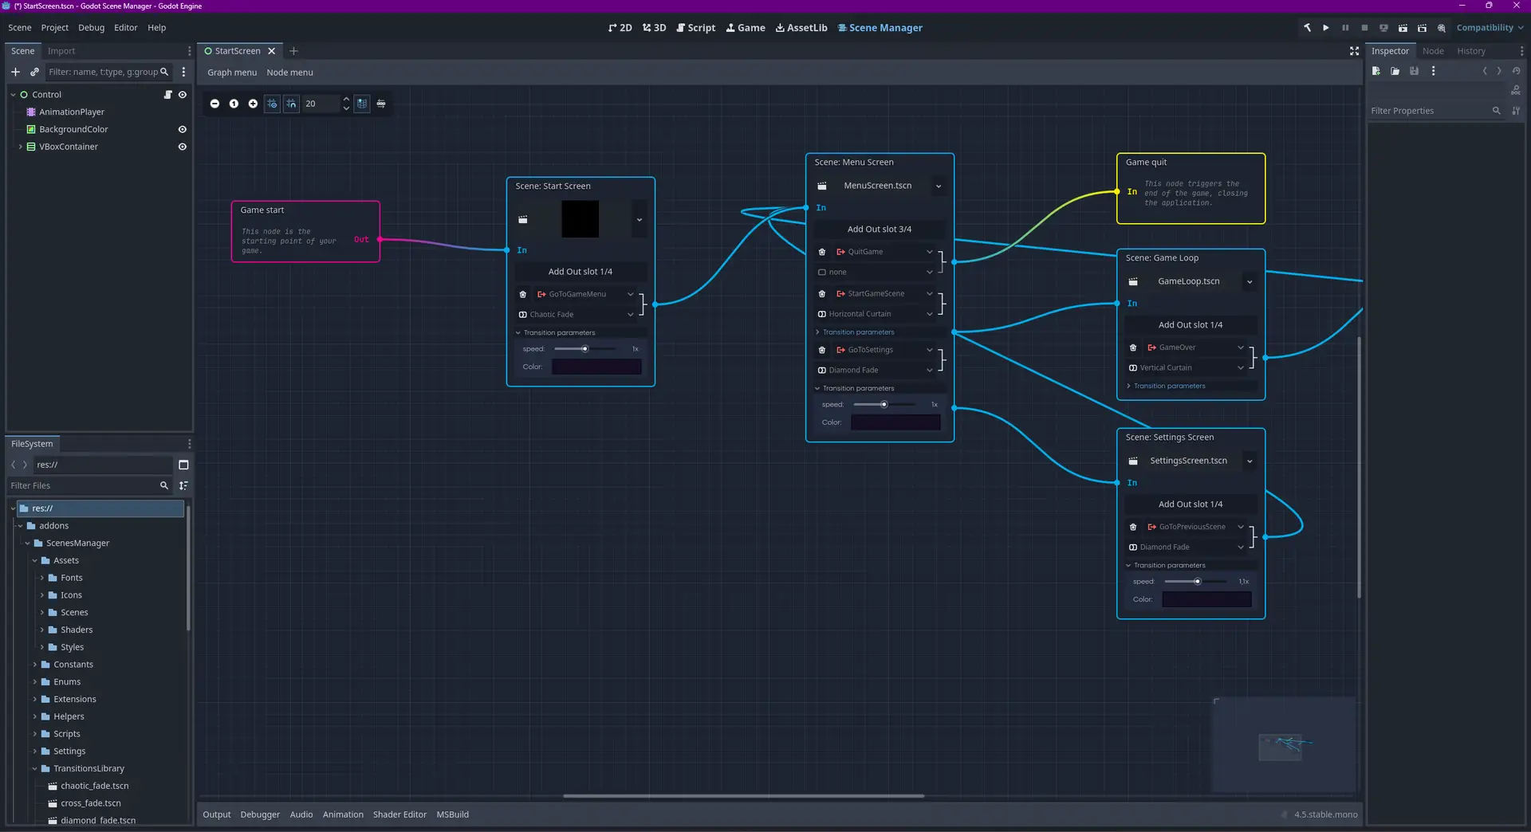Switch to the Import tab
Viewport: 1531px width, 832px height.
click(61, 51)
